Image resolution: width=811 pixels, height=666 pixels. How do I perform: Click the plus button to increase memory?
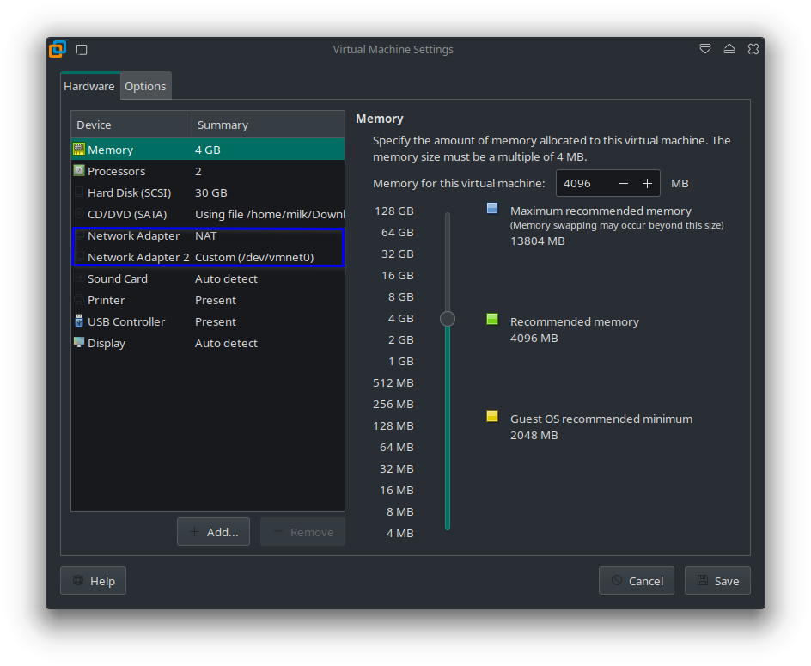pyautogui.click(x=647, y=184)
